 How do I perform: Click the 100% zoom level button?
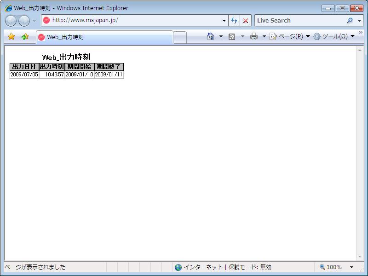(x=330, y=267)
